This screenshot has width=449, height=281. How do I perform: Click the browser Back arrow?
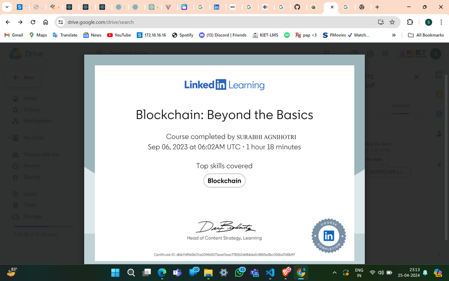pos(8,22)
